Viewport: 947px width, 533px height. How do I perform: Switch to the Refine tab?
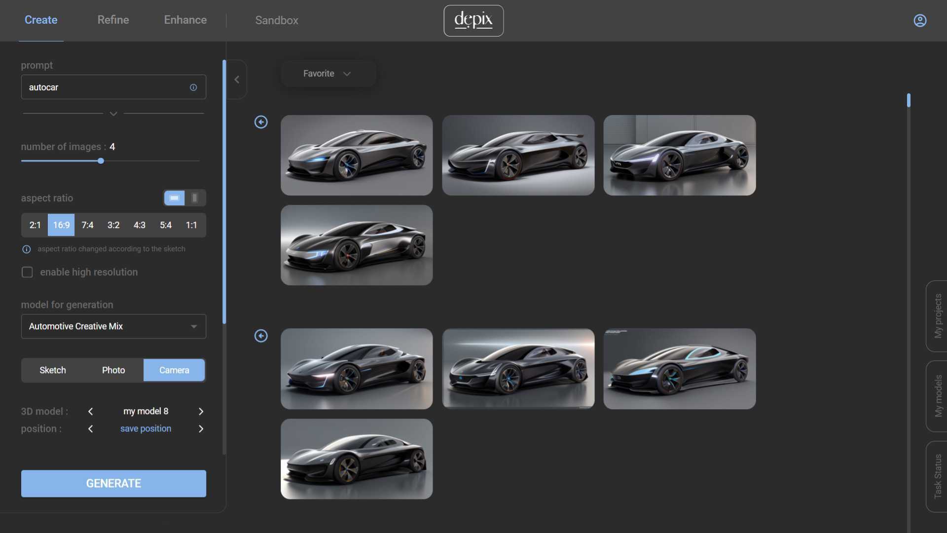pyautogui.click(x=113, y=20)
